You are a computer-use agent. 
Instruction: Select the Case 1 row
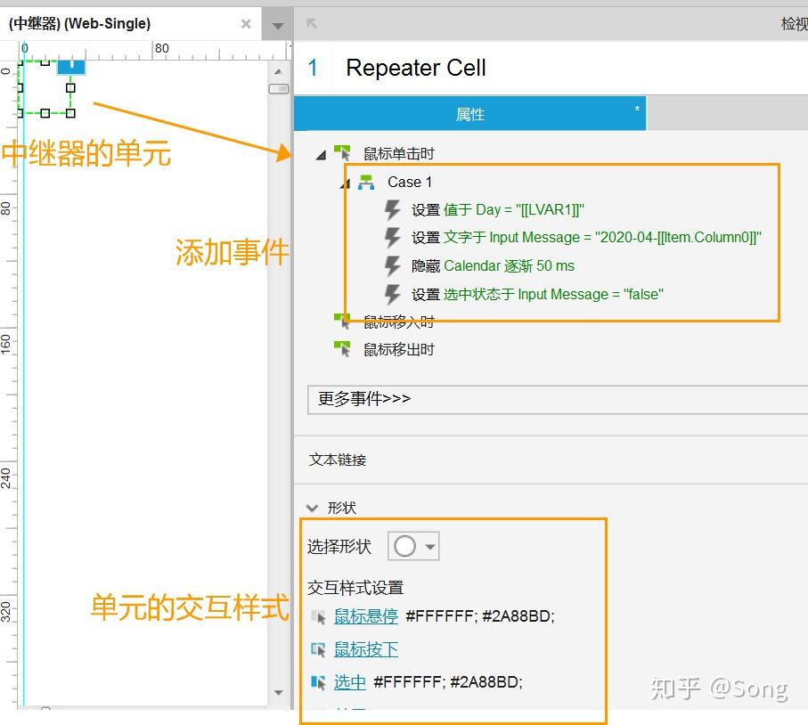pyautogui.click(x=410, y=182)
